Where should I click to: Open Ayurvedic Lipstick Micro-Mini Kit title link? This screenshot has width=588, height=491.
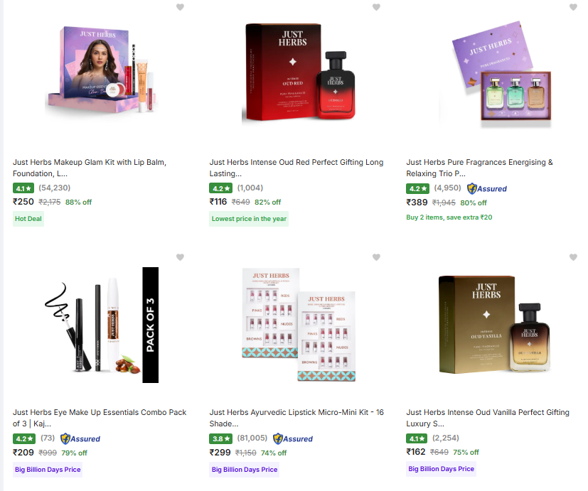[x=296, y=418]
